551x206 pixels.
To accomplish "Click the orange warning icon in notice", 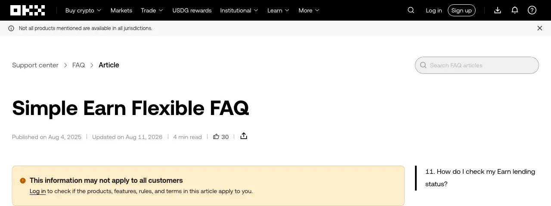I will click(23, 181).
